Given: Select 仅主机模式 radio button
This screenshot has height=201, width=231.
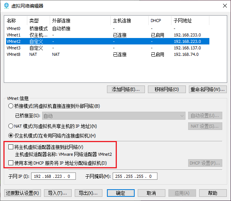Looking at the screenshot, I should [x=11, y=136].
